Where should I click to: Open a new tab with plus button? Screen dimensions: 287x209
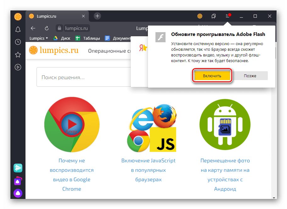pyautogui.click(x=97, y=16)
